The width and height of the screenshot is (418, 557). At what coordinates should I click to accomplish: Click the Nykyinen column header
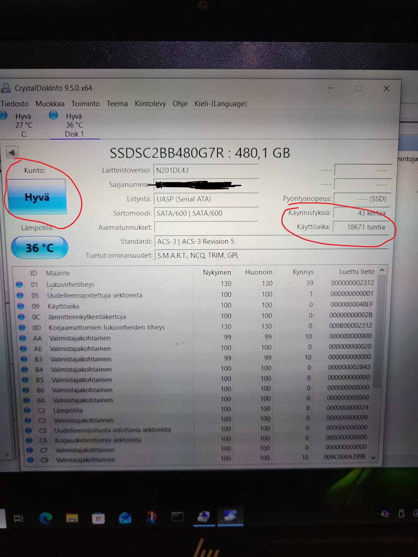217,272
